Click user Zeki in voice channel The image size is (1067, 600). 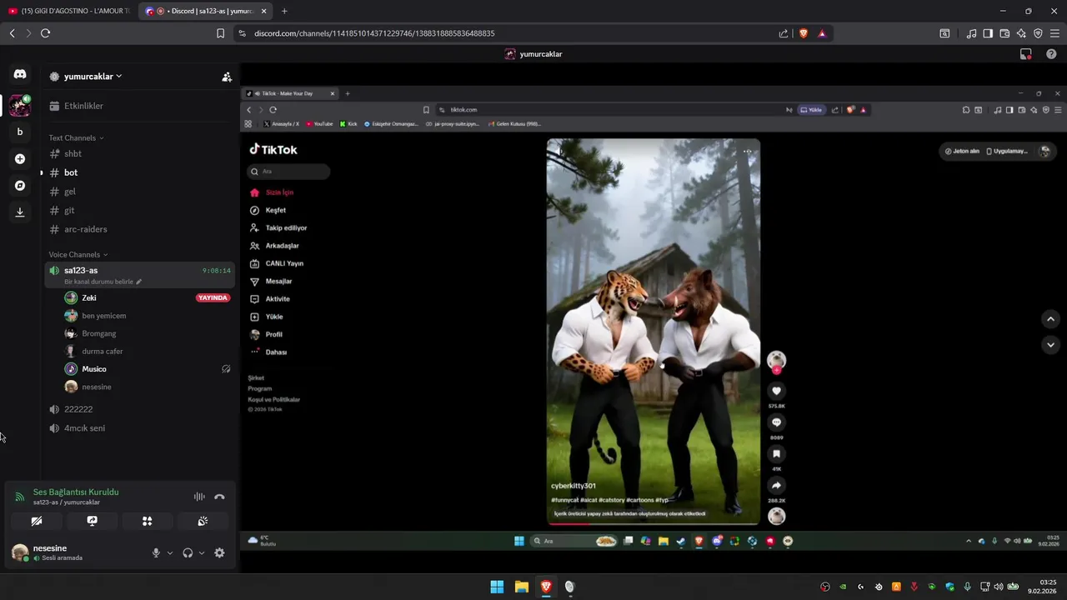[89, 297]
